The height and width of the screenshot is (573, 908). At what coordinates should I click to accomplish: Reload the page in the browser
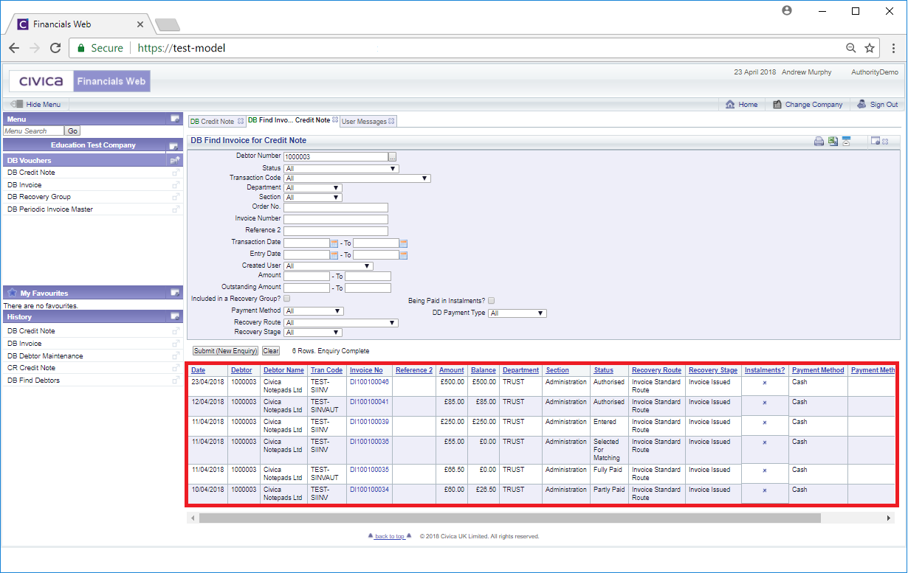click(55, 48)
